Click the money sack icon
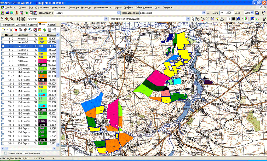The image size is (267, 161). (17, 13)
